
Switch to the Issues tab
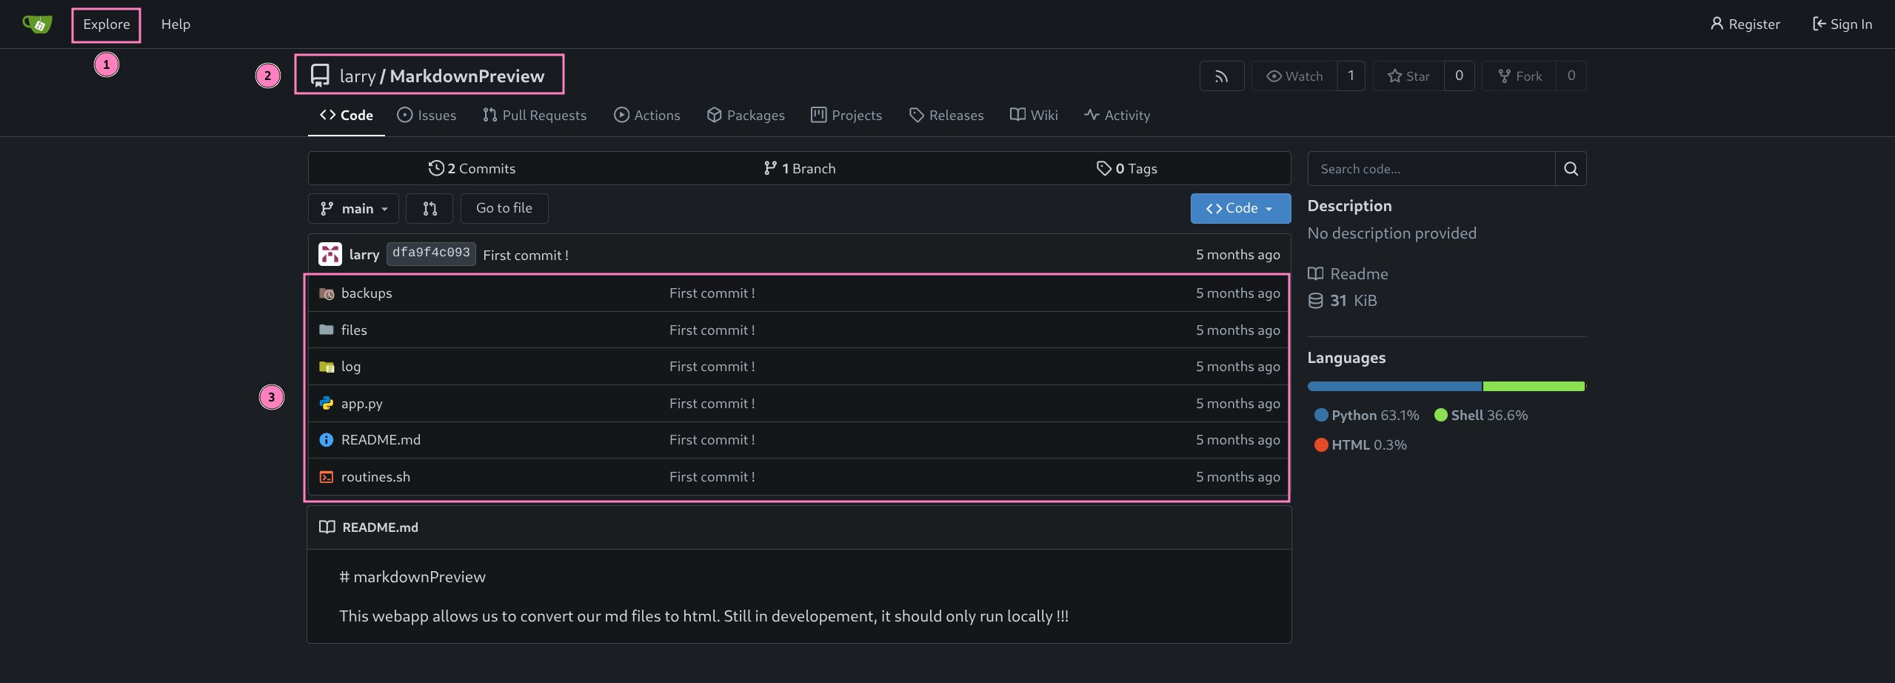427,115
